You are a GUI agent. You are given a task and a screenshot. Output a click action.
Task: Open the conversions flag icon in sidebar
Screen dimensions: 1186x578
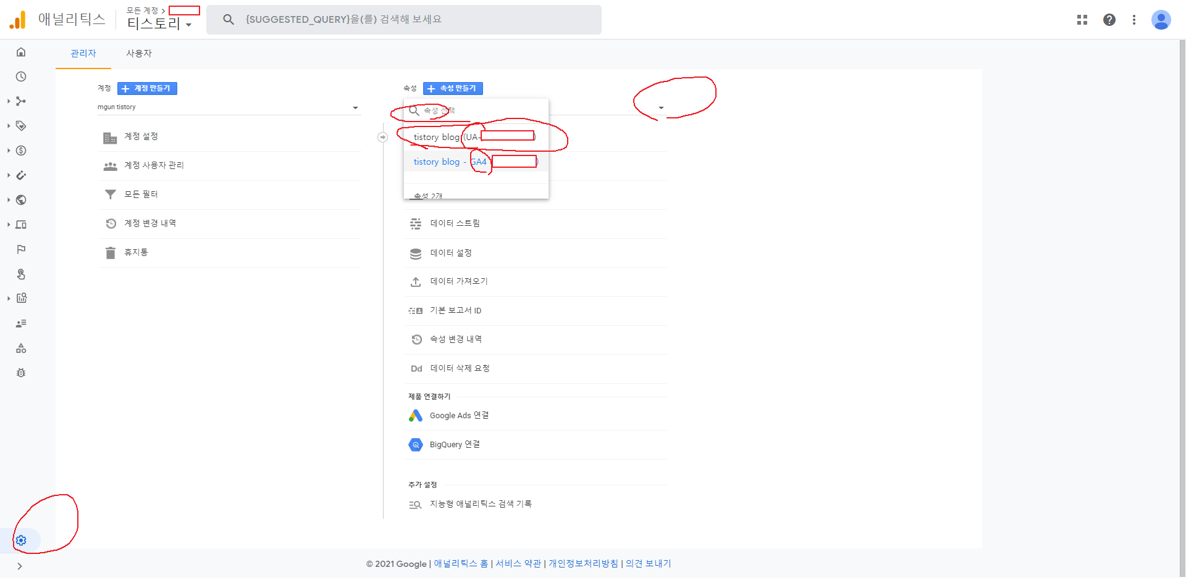(x=21, y=249)
